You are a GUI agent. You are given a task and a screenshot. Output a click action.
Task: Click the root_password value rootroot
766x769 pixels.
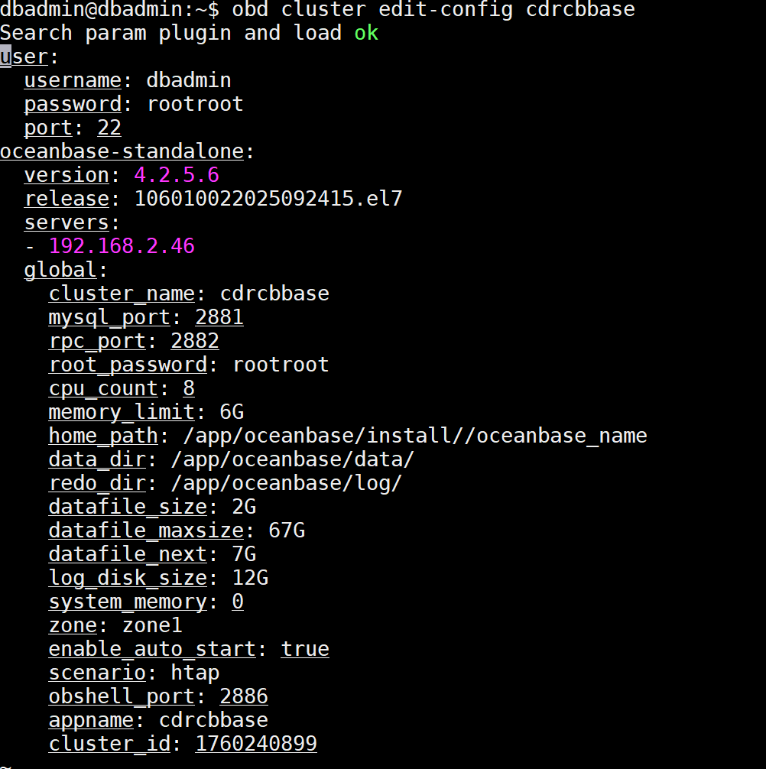[281, 365]
